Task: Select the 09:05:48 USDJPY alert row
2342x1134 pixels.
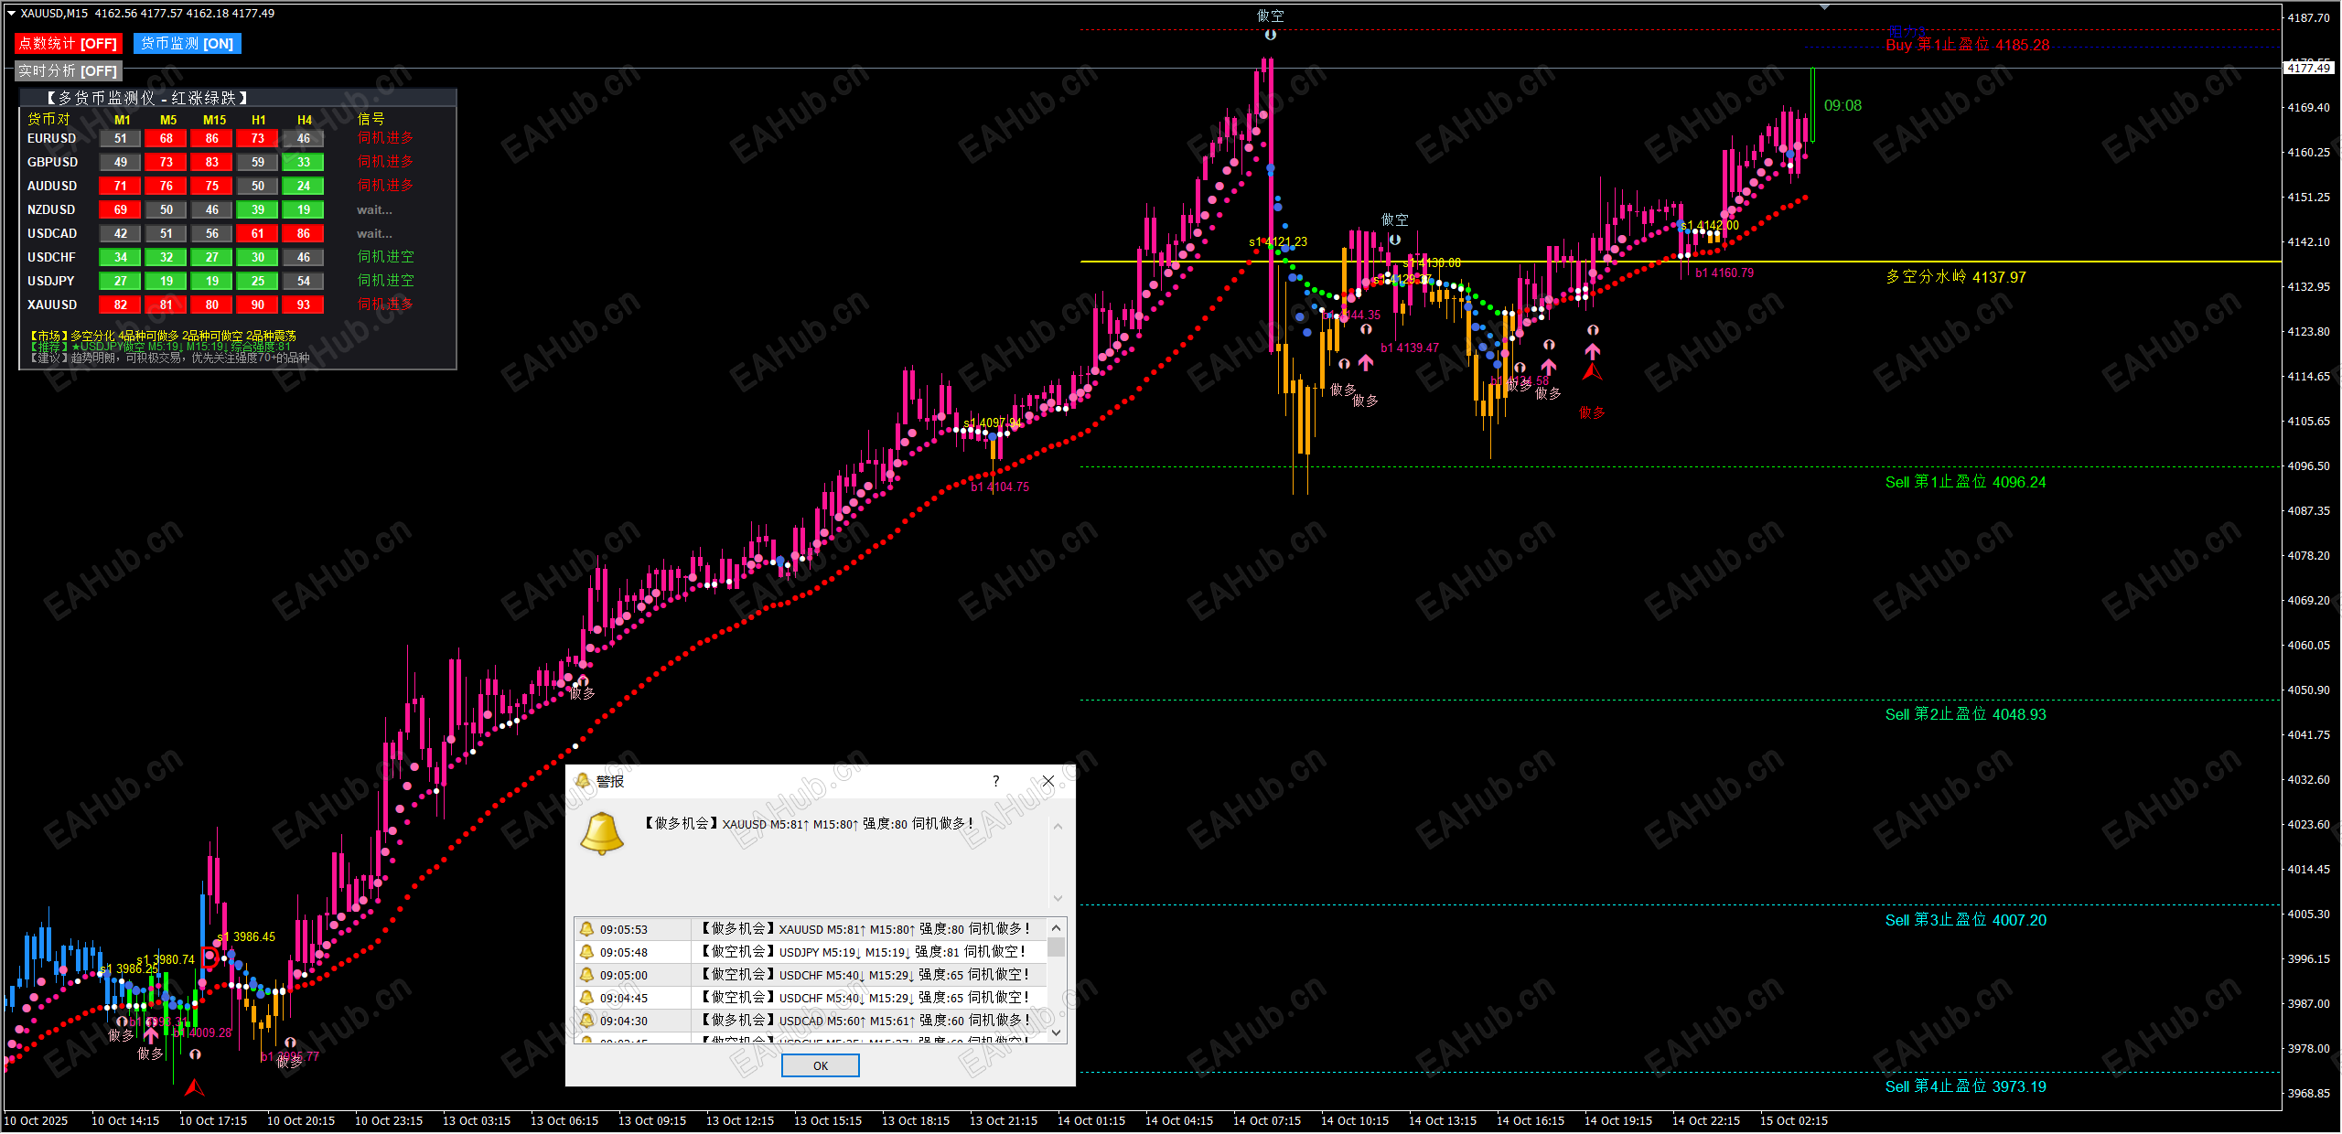Action: 814,952
